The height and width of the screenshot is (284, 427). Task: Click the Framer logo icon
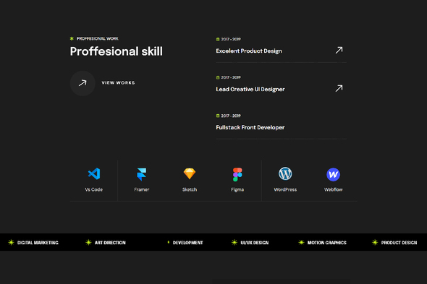pos(142,174)
